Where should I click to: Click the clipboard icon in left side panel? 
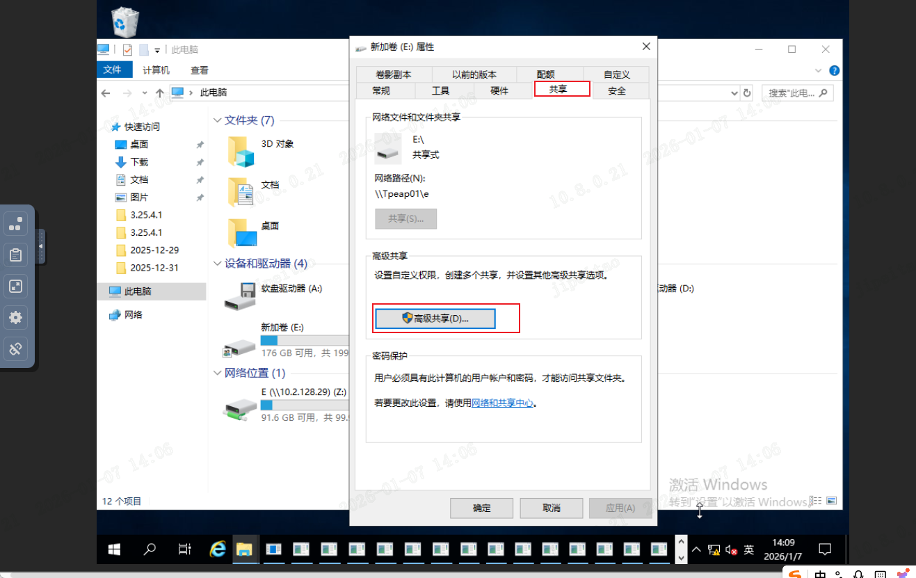[15, 255]
